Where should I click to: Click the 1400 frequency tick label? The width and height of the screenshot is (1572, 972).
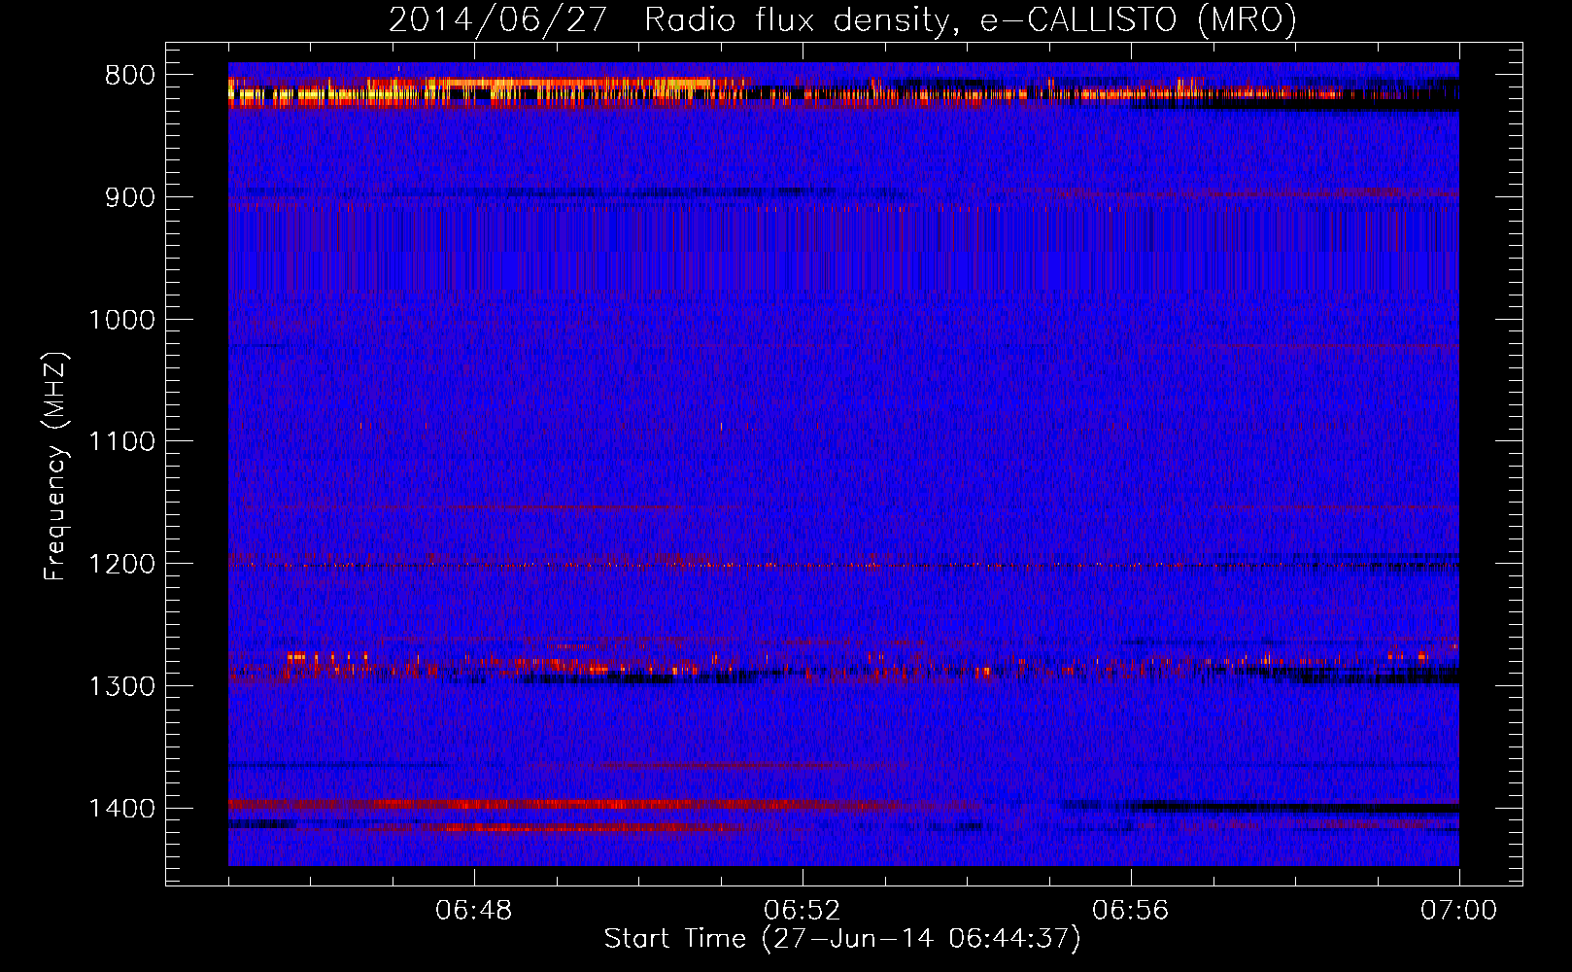(x=121, y=809)
